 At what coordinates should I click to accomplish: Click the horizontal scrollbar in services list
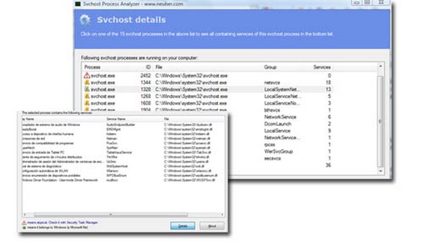(111, 215)
